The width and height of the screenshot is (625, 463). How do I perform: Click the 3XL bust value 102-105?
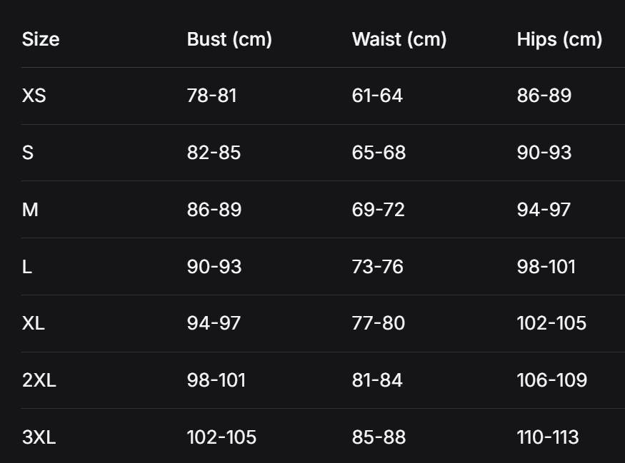221,437
